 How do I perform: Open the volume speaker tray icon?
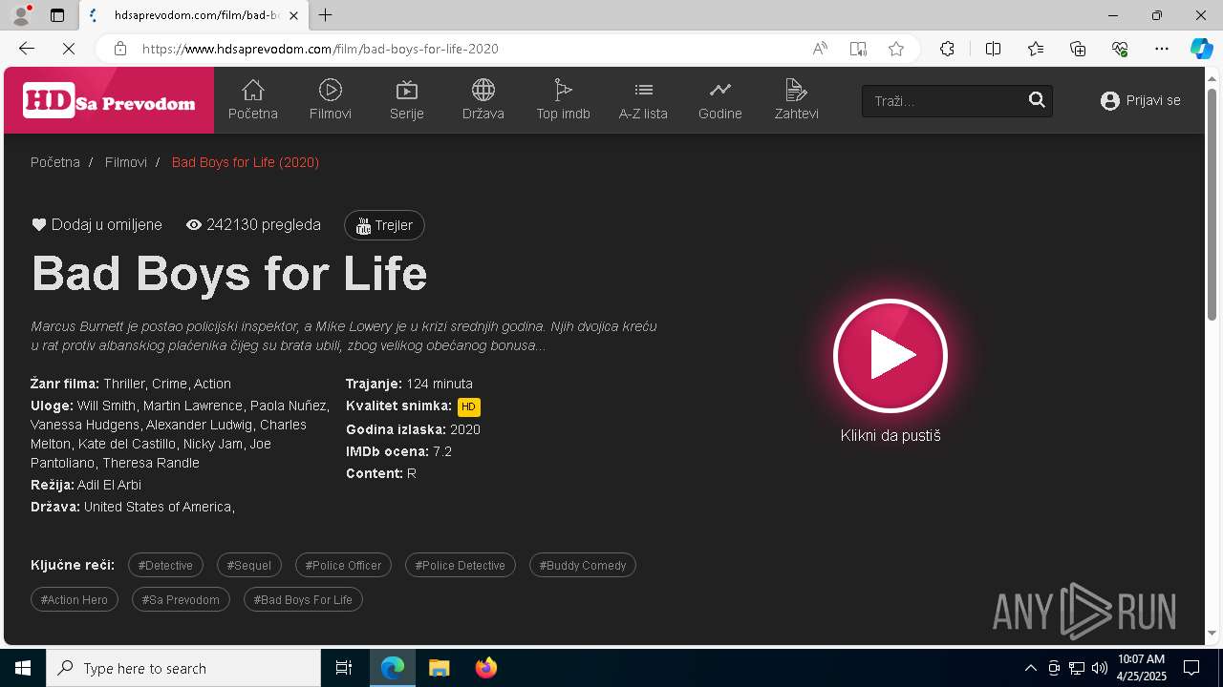(x=1099, y=668)
